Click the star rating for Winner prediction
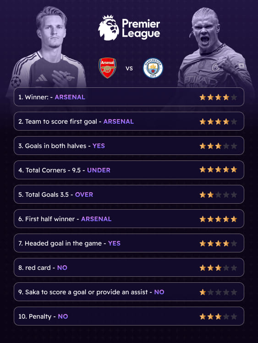258x343 pixels. pyautogui.click(x=218, y=97)
